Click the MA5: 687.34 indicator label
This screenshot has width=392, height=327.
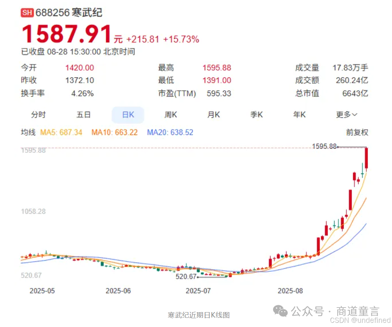tap(61, 132)
